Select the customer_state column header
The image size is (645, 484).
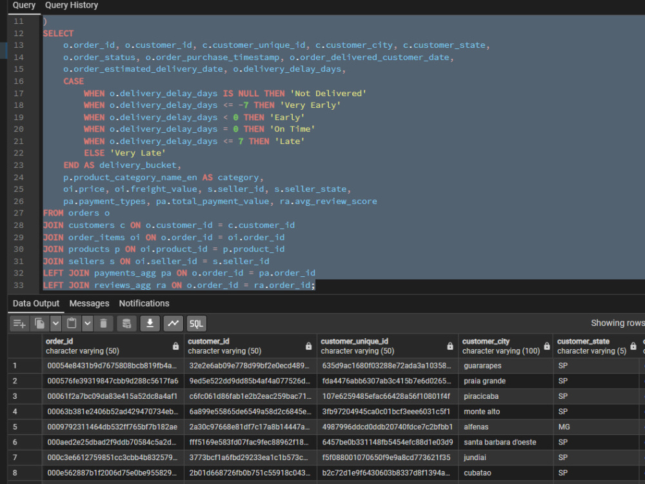tap(596, 346)
